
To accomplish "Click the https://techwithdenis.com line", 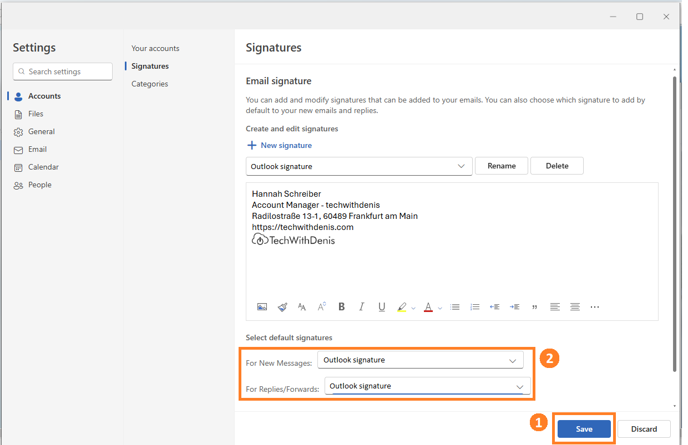I will coord(302,227).
